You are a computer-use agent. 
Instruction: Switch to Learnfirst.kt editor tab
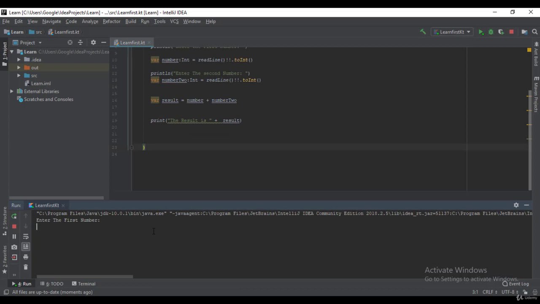pos(132,42)
